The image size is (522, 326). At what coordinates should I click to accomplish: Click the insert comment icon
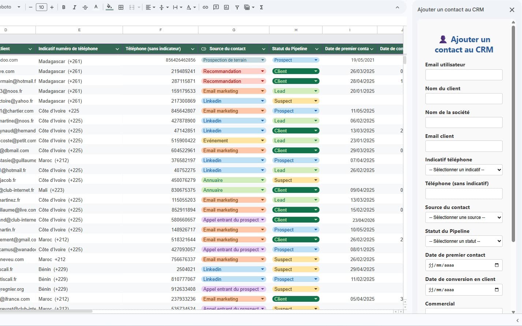tap(216, 7)
